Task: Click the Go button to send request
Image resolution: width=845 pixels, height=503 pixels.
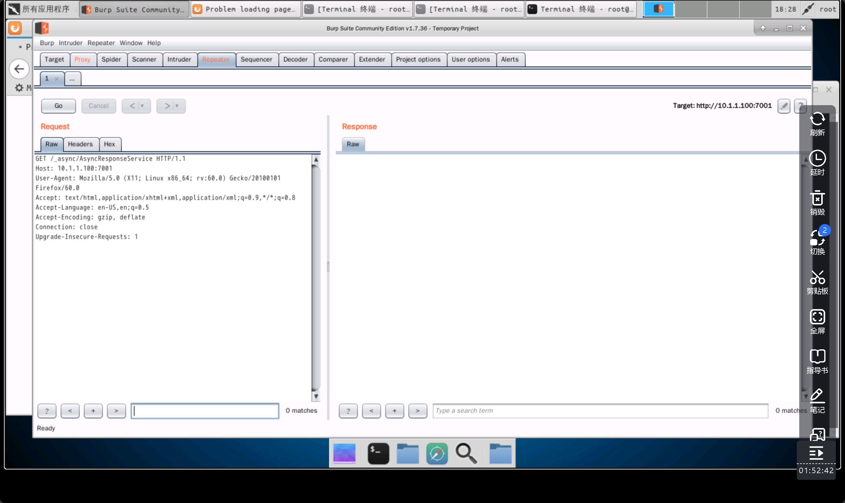Action: 59,106
